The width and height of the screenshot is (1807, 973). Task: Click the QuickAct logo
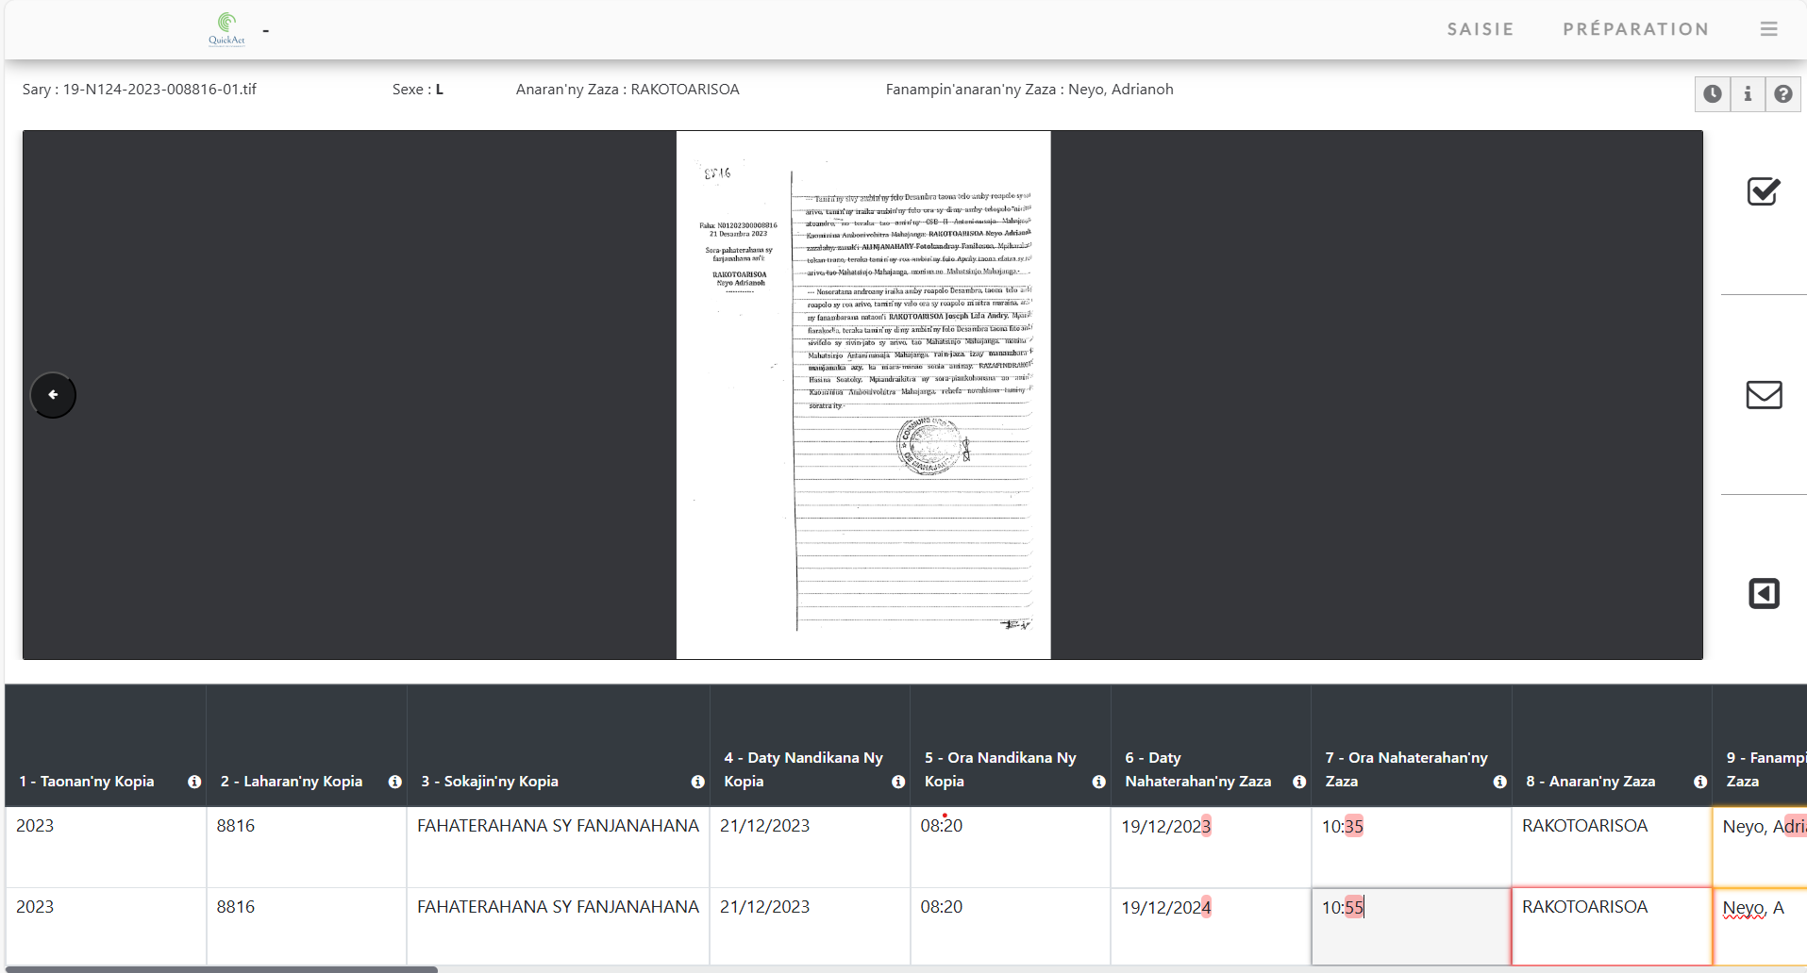tap(226, 28)
